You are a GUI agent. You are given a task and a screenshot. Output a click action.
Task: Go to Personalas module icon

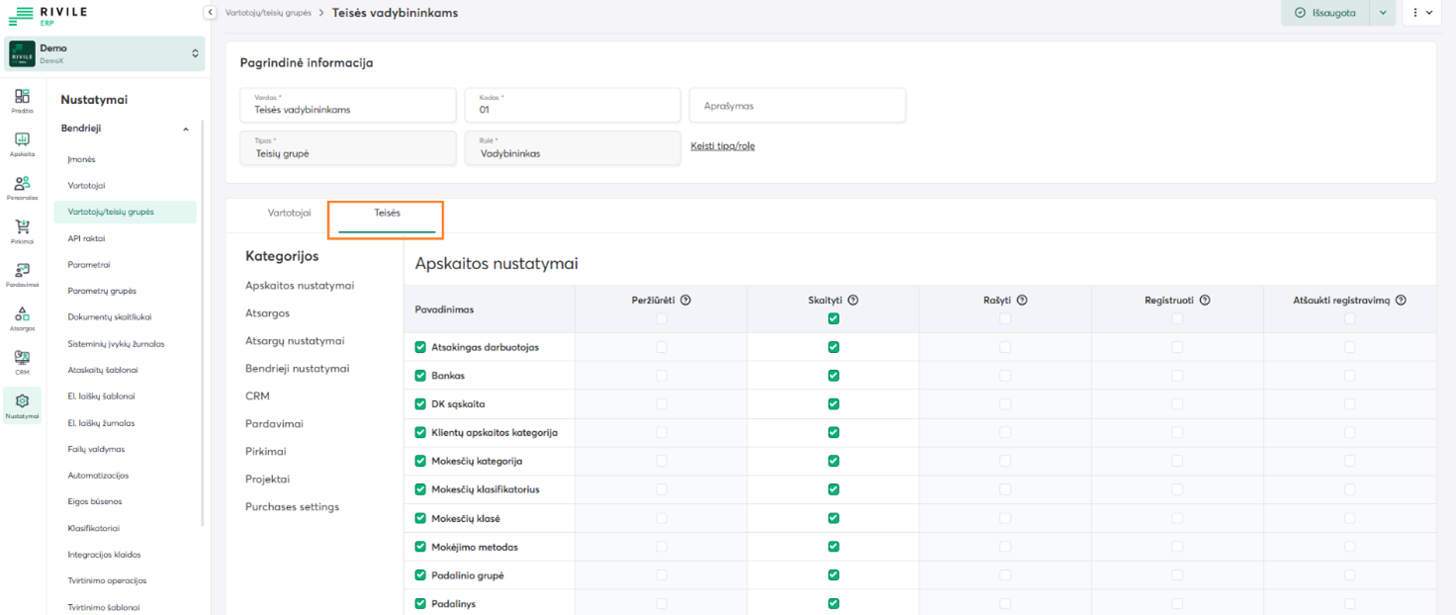pyautogui.click(x=22, y=184)
